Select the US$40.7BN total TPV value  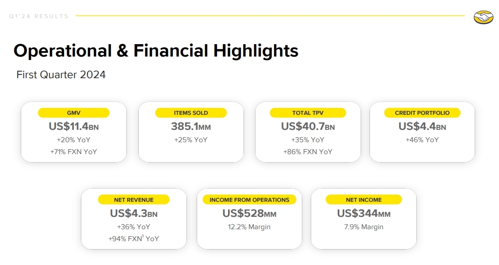(x=308, y=127)
